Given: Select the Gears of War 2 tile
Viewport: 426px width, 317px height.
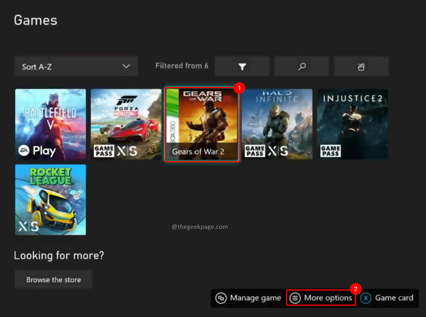Looking at the screenshot, I should [202, 124].
